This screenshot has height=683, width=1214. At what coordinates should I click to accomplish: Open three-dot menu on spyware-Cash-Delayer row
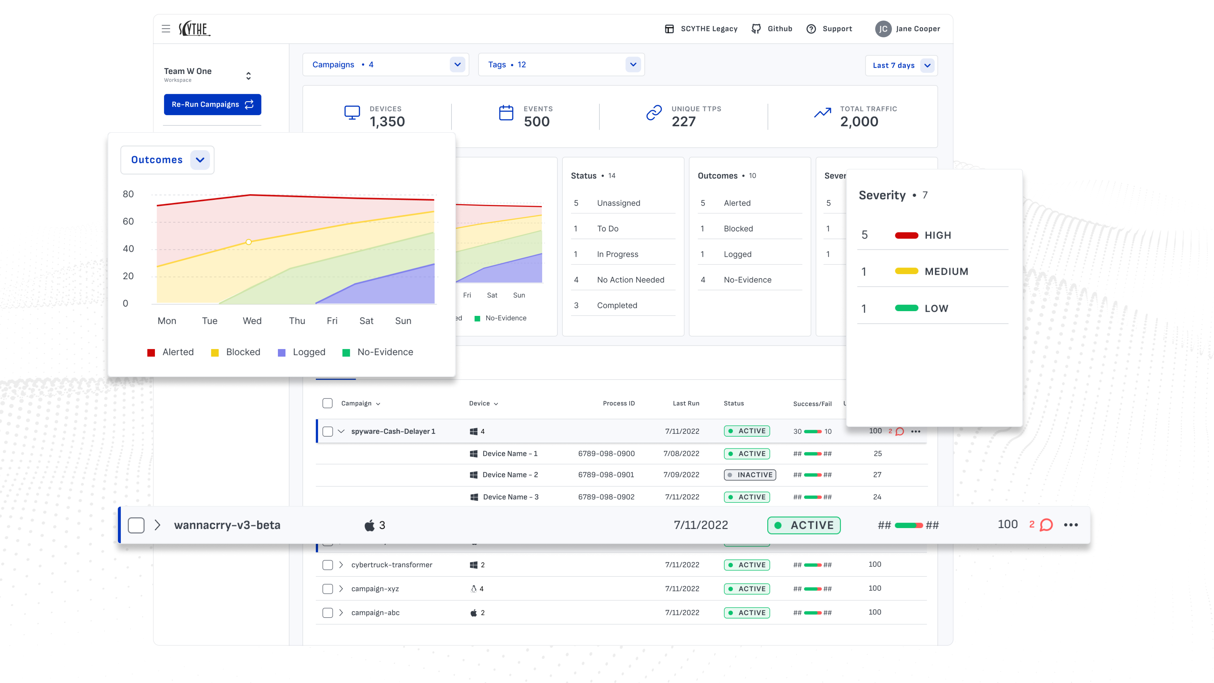916,431
